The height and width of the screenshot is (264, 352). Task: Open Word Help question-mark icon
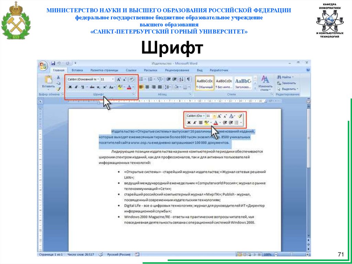click(308, 70)
